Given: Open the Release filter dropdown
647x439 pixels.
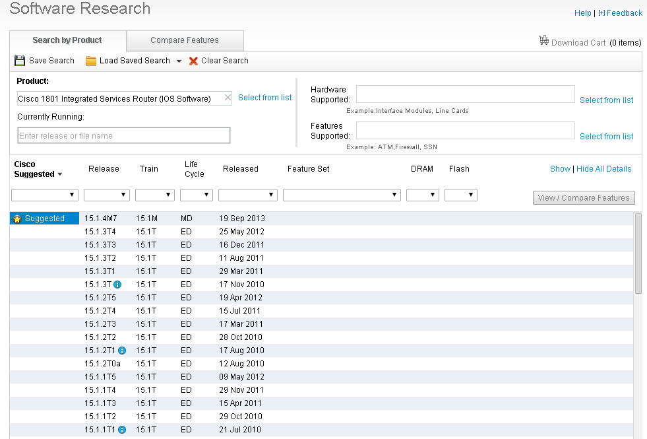Looking at the screenshot, I should (x=106, y=195).
